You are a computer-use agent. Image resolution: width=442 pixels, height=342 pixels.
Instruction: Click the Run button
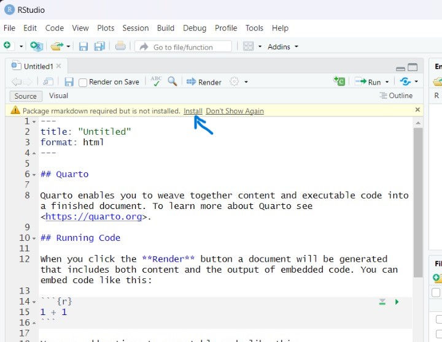click(368, 82)
